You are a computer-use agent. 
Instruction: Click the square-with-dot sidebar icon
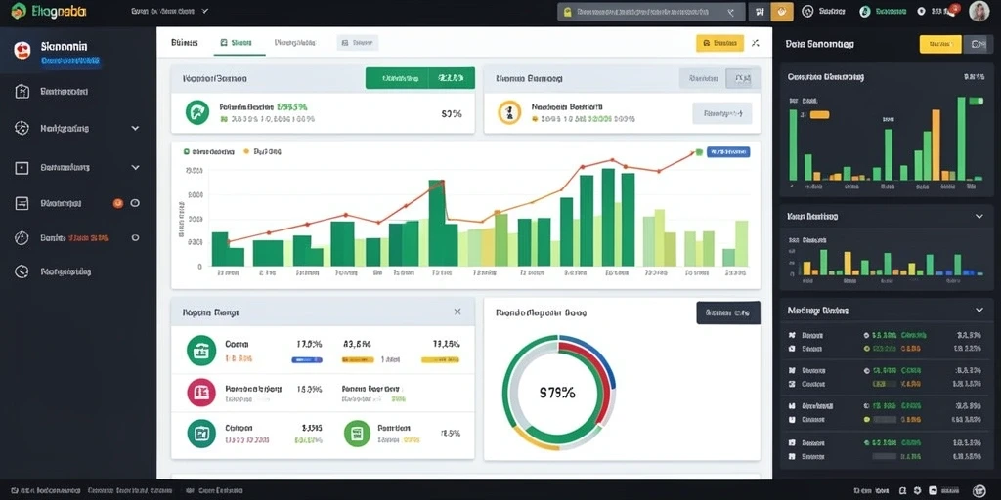[x=22, y=168]
